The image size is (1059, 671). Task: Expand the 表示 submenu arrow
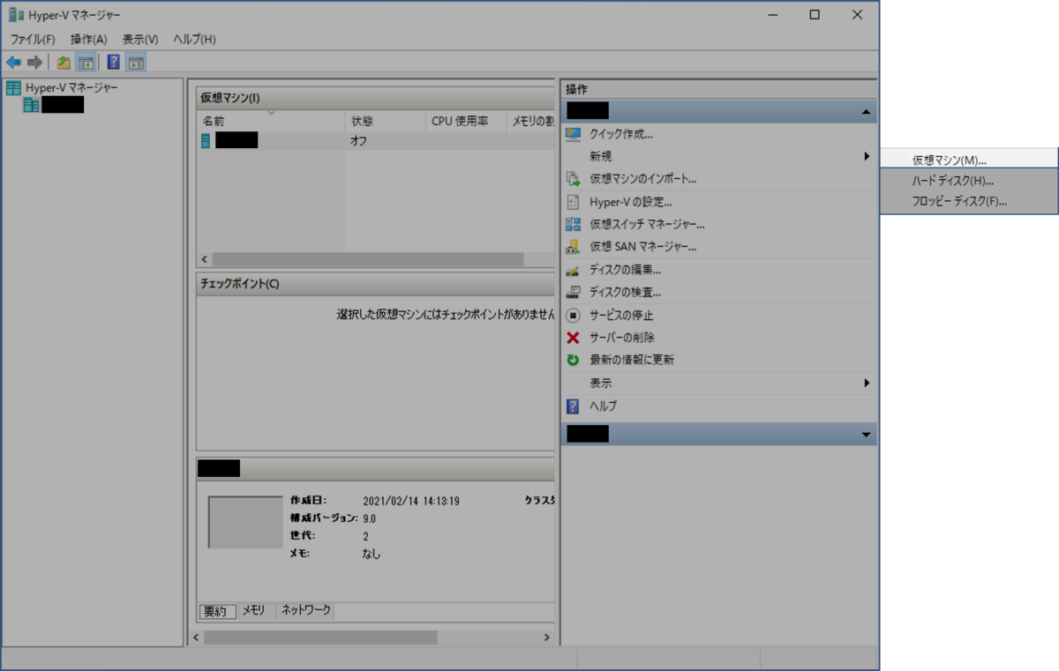click(x=867, y=383)
